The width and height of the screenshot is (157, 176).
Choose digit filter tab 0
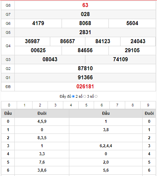[9, 105]
